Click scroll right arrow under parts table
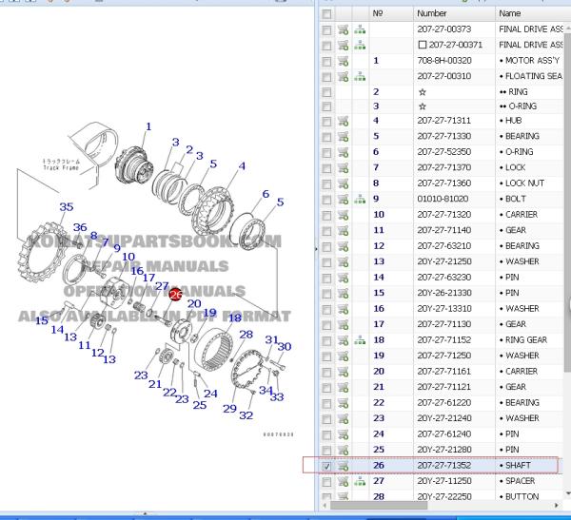 point(556,506)
